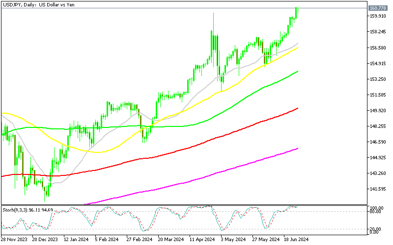
Task: Click the 149.920 price axis label
Action: tap(378, 110)
